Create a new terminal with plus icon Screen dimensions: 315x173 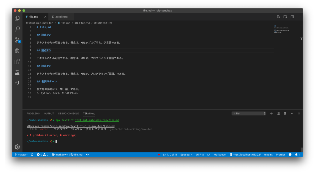[271, 113]
